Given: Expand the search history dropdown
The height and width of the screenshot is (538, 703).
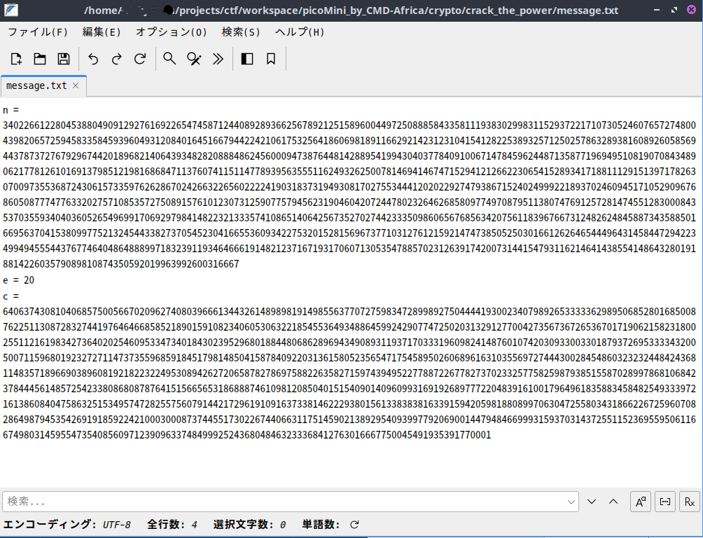Looking at the screenshot, I should click(572, 502).
